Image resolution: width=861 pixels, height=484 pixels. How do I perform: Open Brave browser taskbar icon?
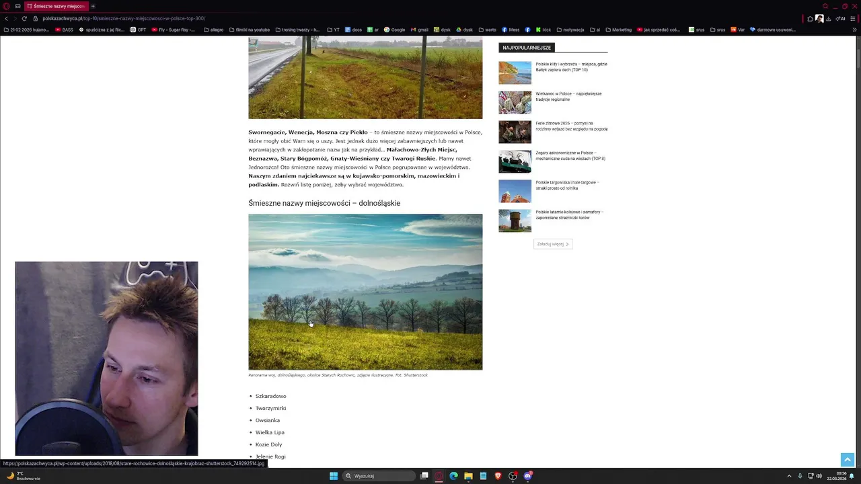pos(498,476)
